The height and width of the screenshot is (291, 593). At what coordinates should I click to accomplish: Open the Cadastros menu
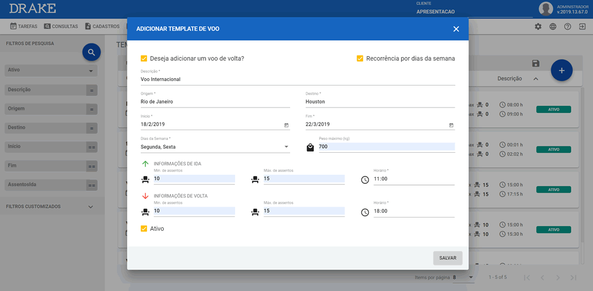(102, 27)
